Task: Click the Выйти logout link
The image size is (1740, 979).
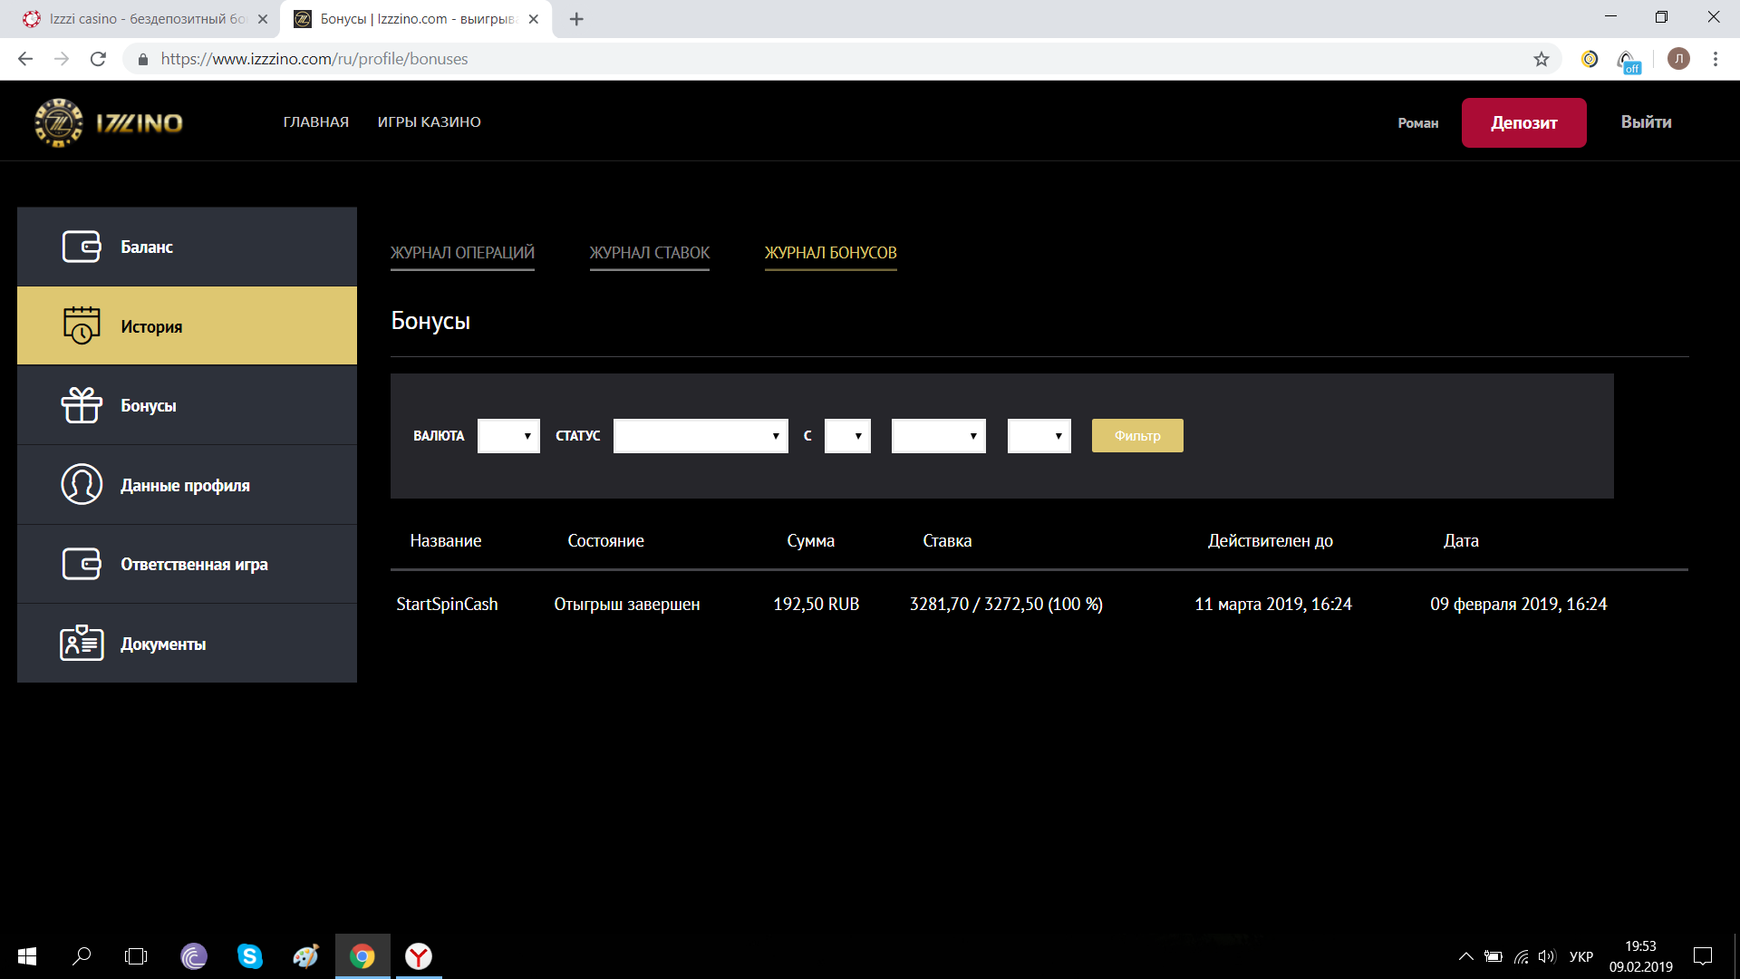Action: (x=1646, y=122)
